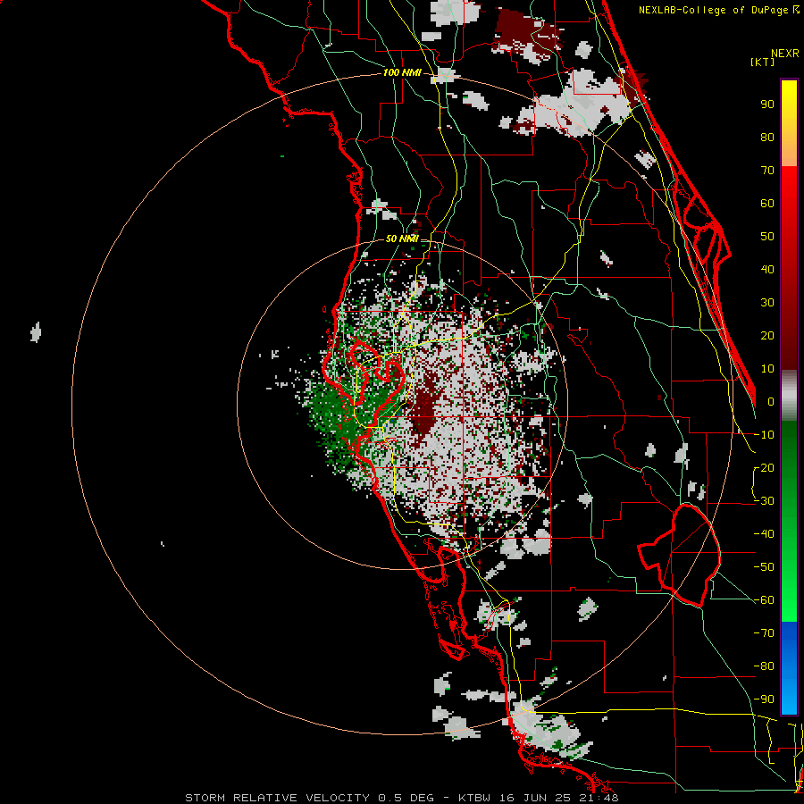The height and width of the screenshot is (804, 804).
Task: Click the NEXLAB-College of DuPage credit text
Action: point(714,10)
